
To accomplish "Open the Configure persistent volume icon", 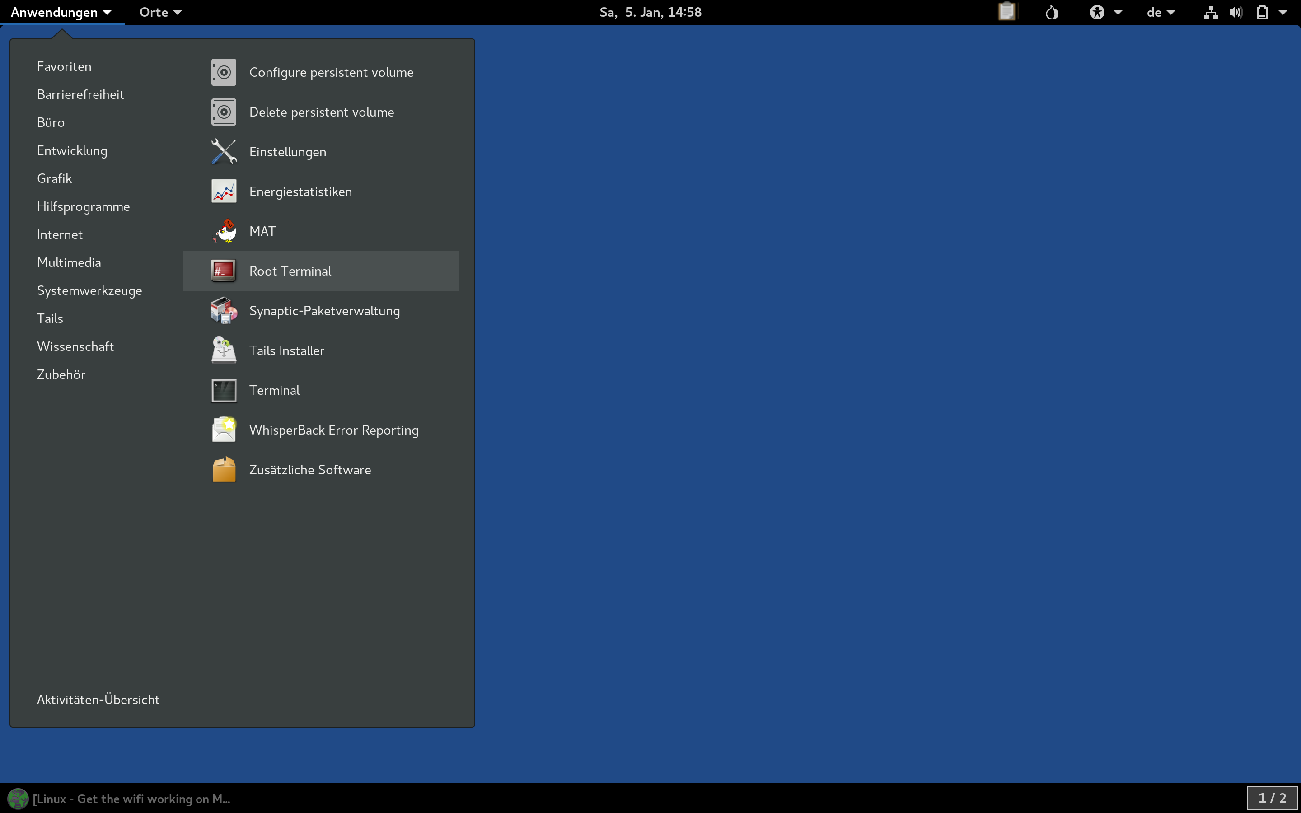I will tap(224, 72).
